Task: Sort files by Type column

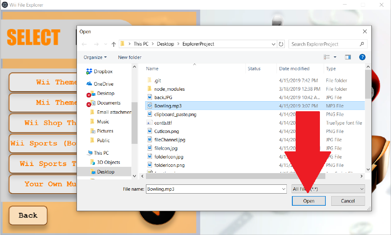Action: click(x=331, y=69)
